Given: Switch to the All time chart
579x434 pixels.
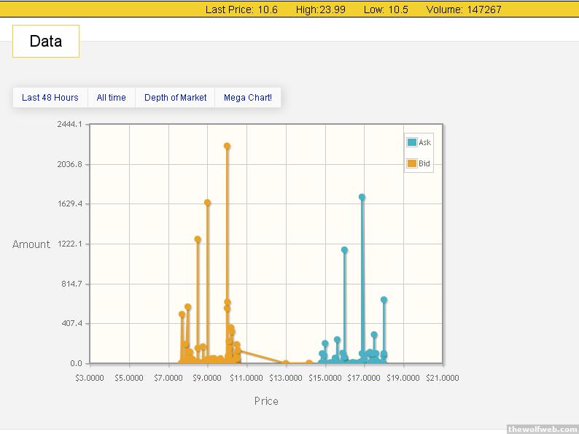Looking at the screenshot, I should 111,98.
